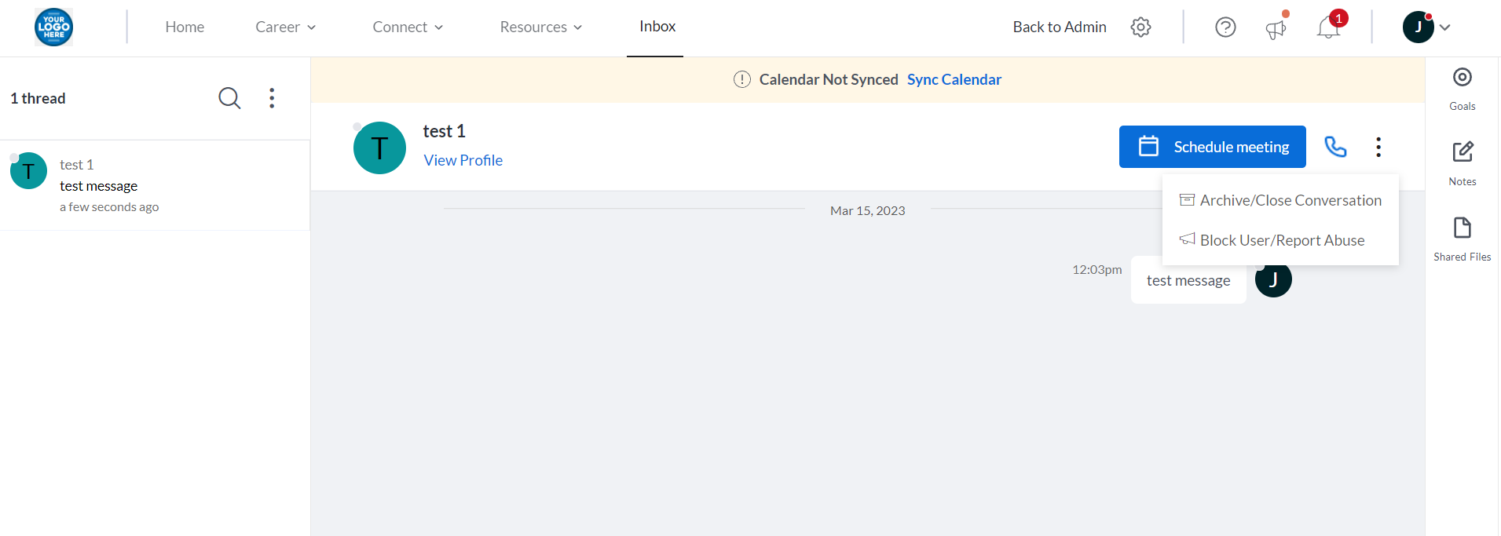
Task: Open admin settings gear icon
Action: tap(1140, 27)
